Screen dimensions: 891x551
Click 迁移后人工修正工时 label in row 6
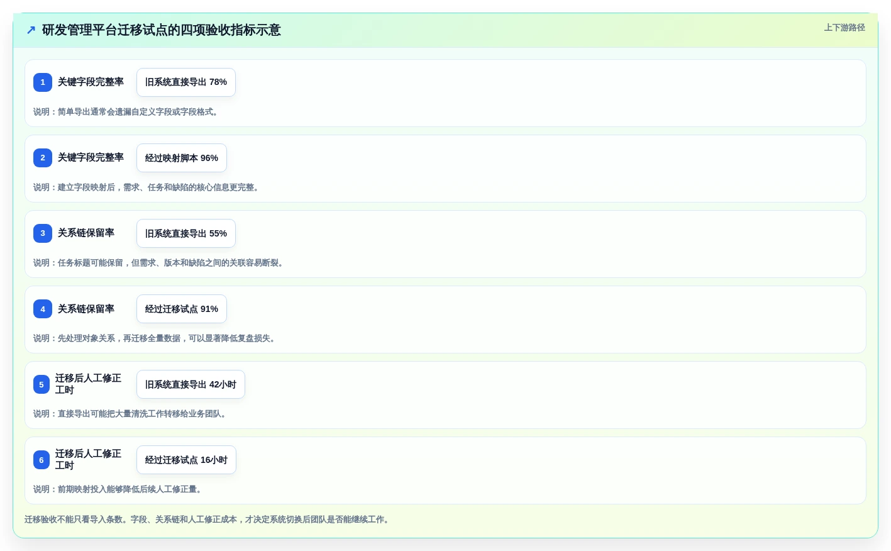pyautogui.click(x=88, y=460)
